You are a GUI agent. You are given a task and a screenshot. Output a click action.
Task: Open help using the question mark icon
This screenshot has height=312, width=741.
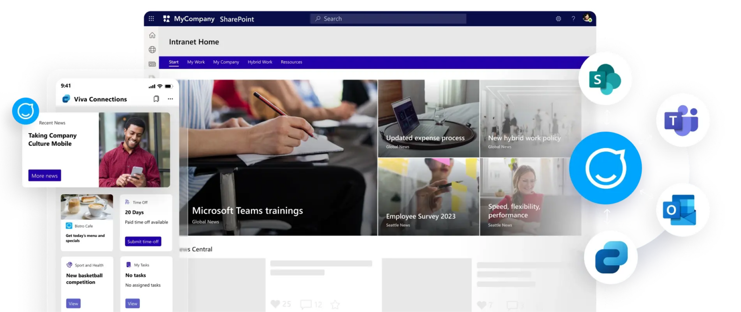pyautogui.click(x=573, y=18)
